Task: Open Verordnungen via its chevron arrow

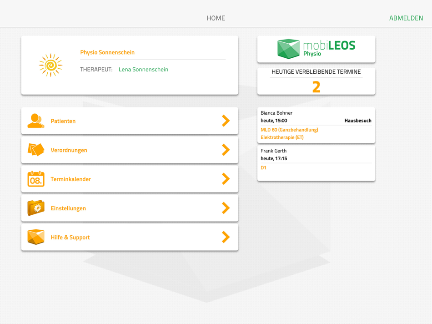Action: pos(226,150)
